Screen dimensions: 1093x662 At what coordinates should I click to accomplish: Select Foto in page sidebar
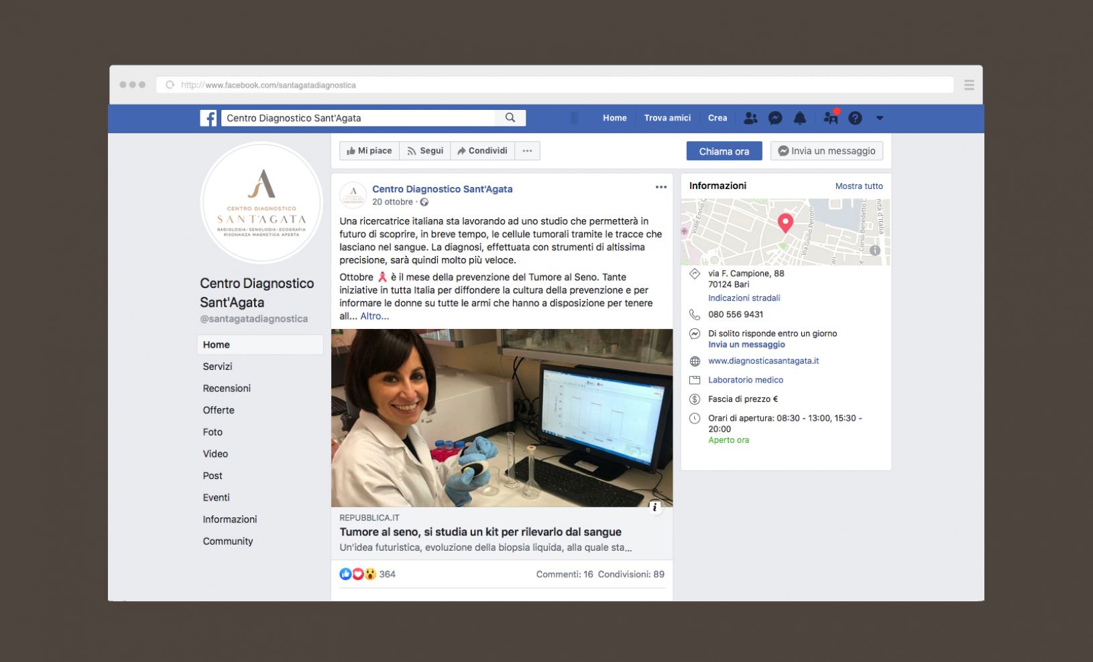213,432
